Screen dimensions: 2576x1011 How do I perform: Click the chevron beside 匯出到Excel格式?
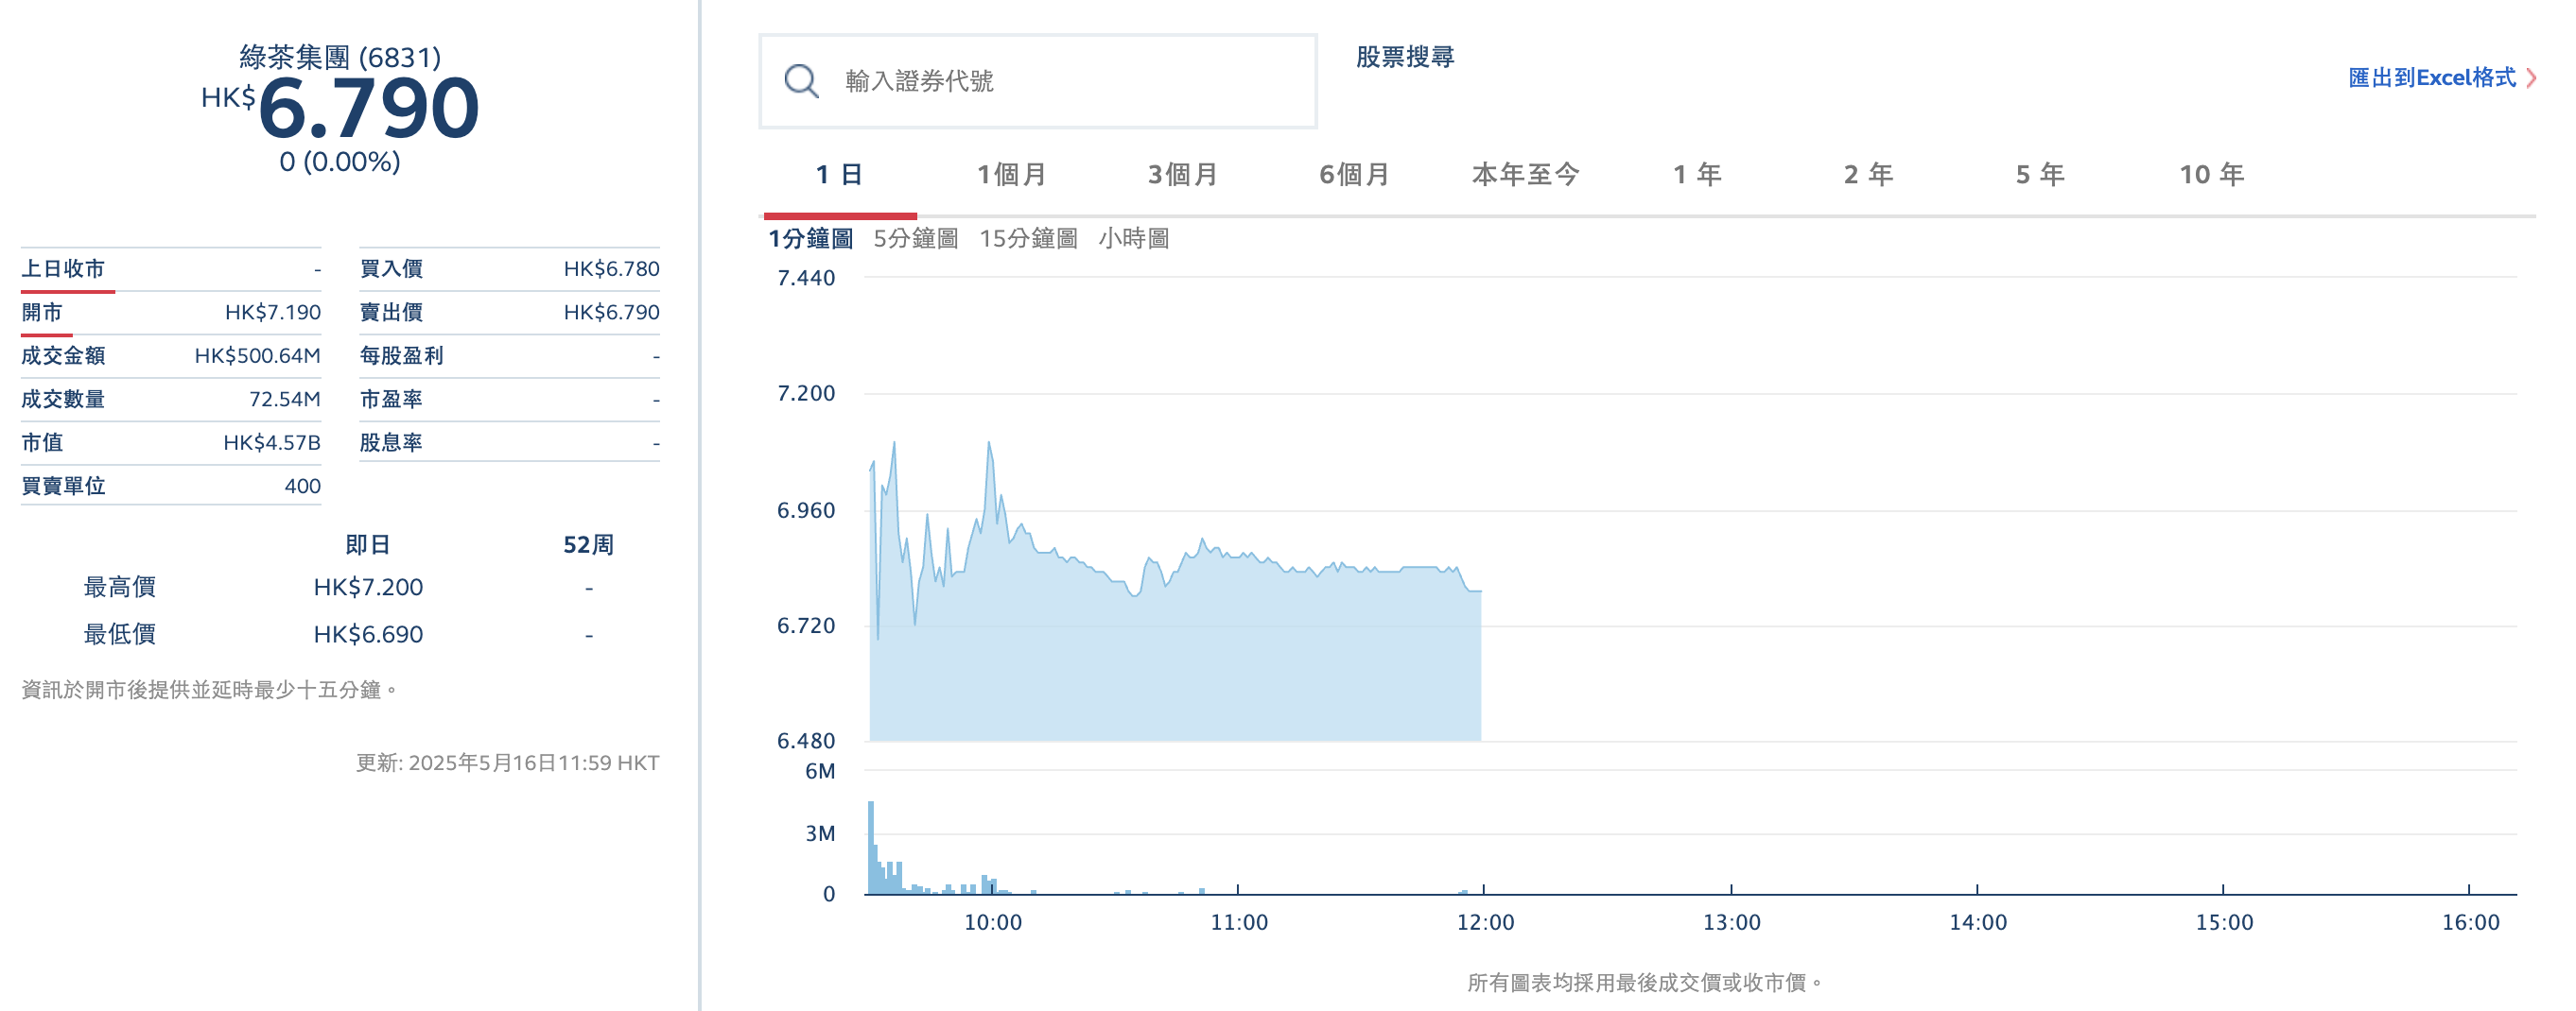coord(2532,77)
